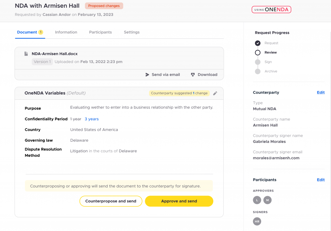Select the Sign progress step circle
The width and height of the screenshot is (331, 231).
258,62
